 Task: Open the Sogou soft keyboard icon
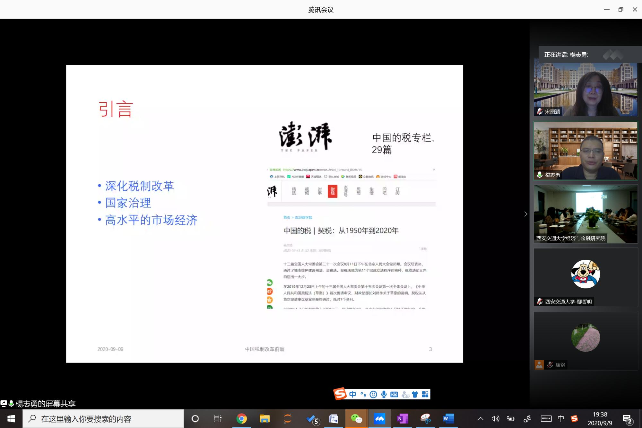394,394
